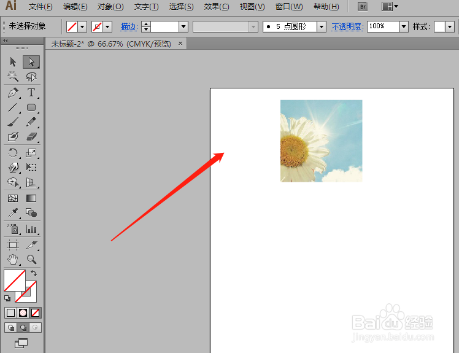This screenshot has height=353, width=459.
Task: Open the 样式 style dropdown
Action: [x=450, y=26]
